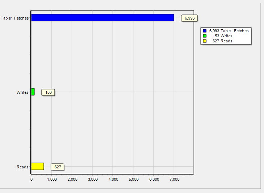Select the '627 Reads' legend entry
Image resolution: width=264 pixels, height=193 pixels.
[218, 41]
